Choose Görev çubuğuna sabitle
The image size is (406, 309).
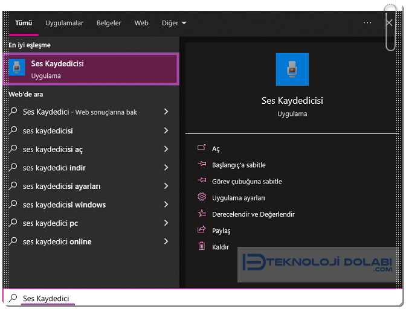(x=246, y=182)
